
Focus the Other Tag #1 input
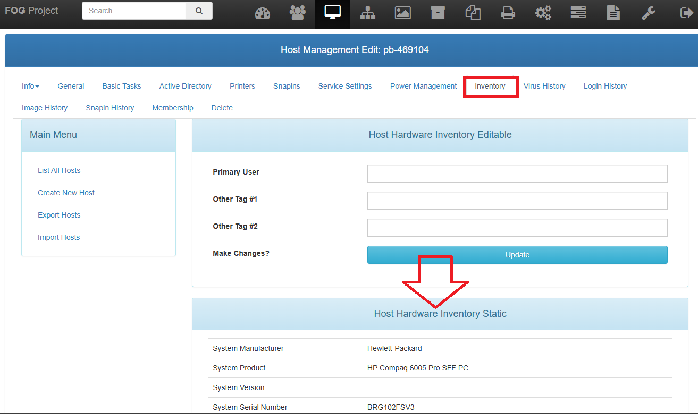(x=517, y=201)
